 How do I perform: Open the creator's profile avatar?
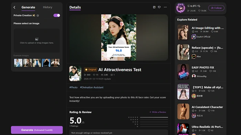pos(181,8)
